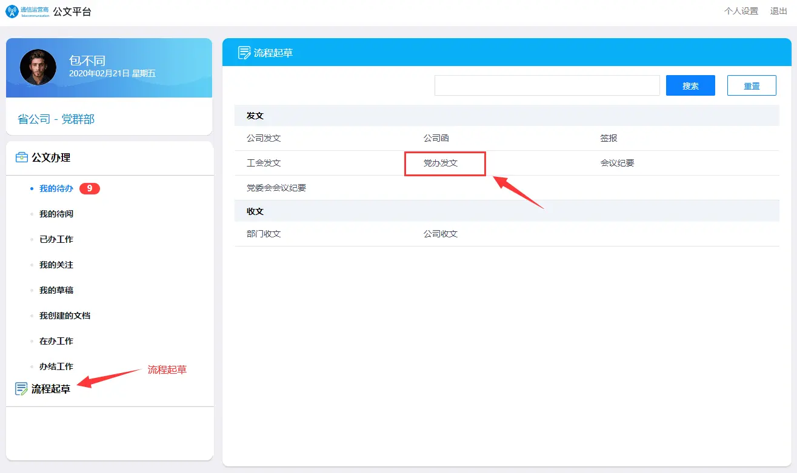Select 公文办理 section heading
The image size is (797, 473).
coord(51,157)
